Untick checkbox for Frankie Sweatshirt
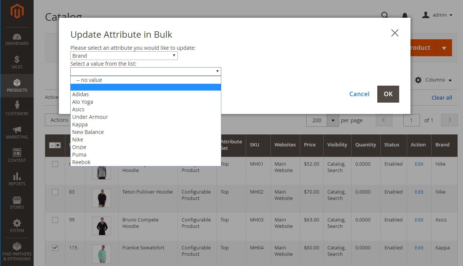The width and height of the screenshot is (463, 266). (55, 248)
